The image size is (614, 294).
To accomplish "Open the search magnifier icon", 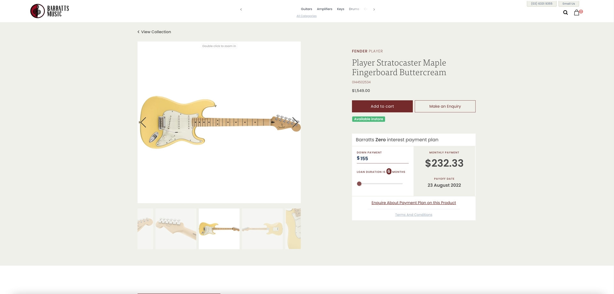I will tap(565, 13).
